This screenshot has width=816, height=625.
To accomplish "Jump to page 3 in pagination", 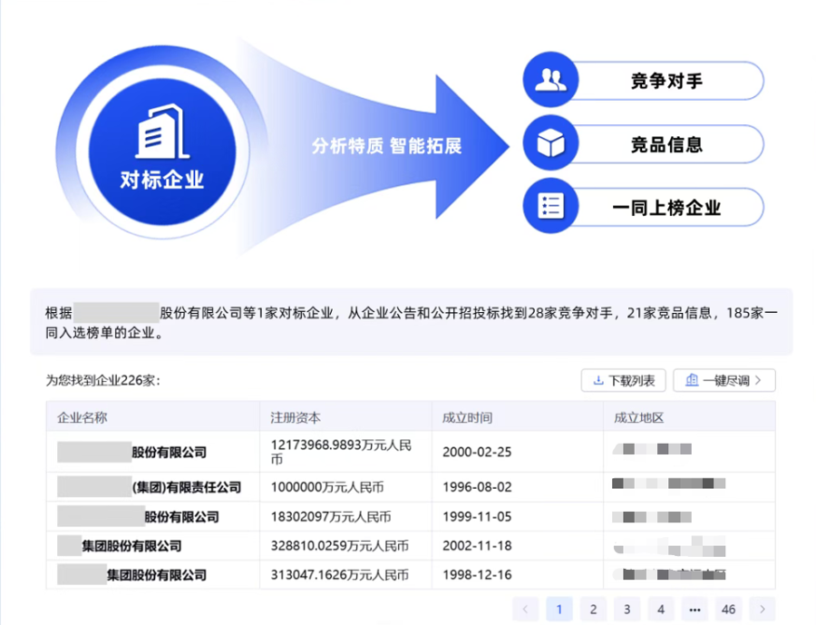I will click(x=627, y=610).
